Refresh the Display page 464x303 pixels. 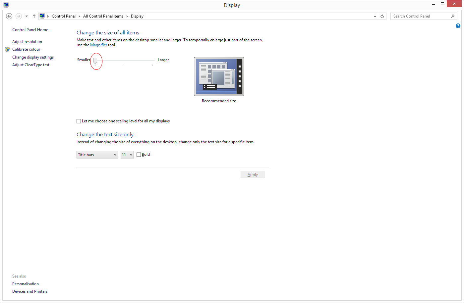[x=382, y=16]
